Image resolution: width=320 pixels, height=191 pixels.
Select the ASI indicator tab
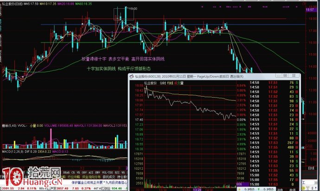coord(90,173)
